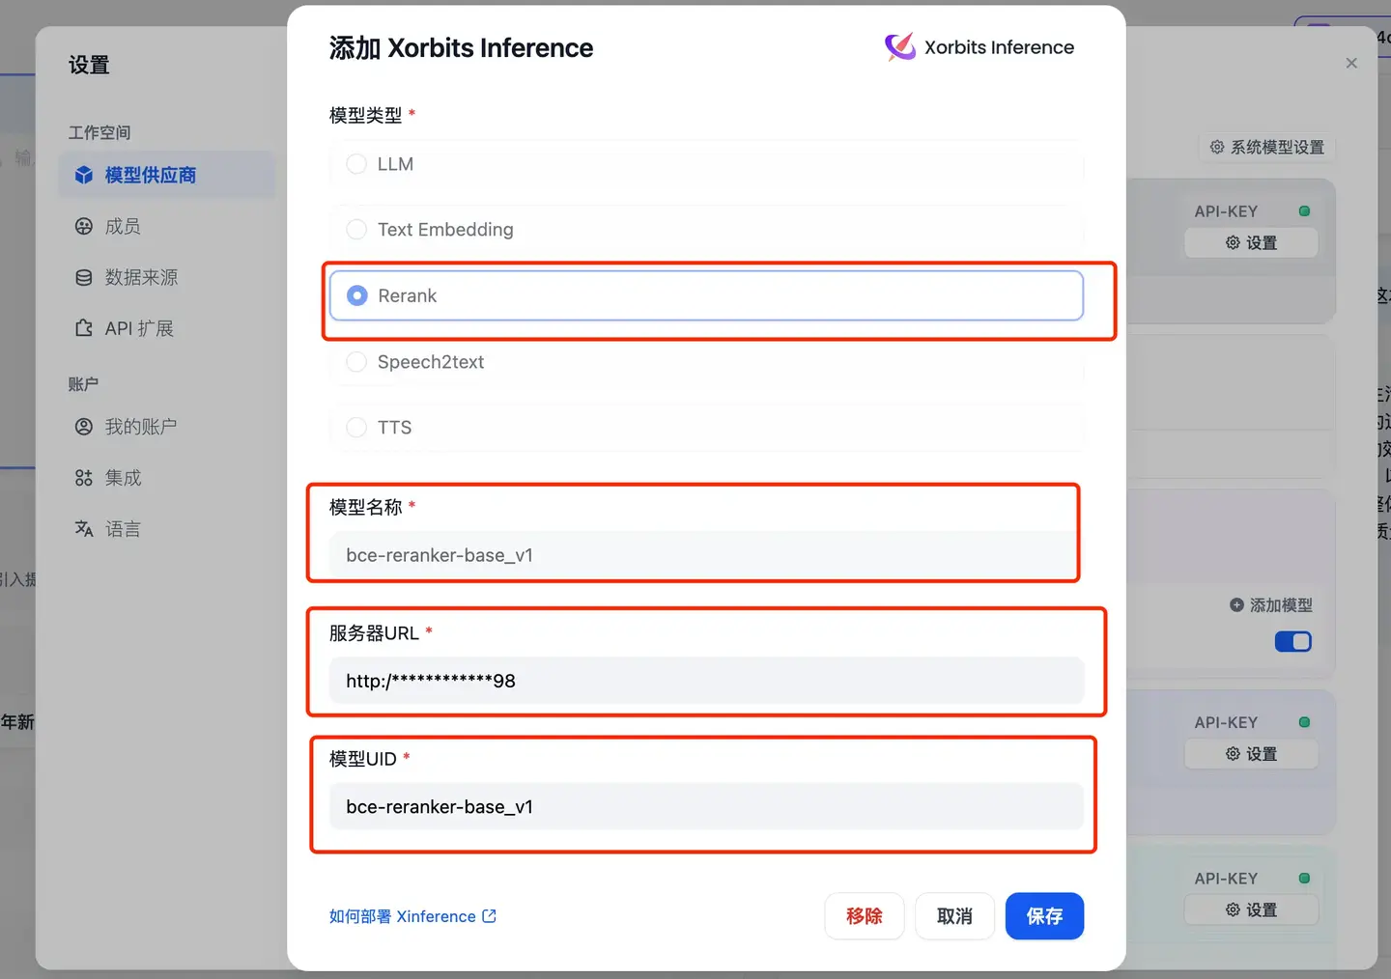The height and width of the screenshot is (979, 1391).
Task: Click the 移除 remove button
Action: coord(864,915)
